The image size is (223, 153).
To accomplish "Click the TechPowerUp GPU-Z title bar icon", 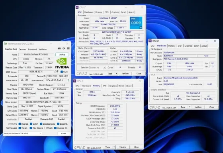I will pos(6,43).
